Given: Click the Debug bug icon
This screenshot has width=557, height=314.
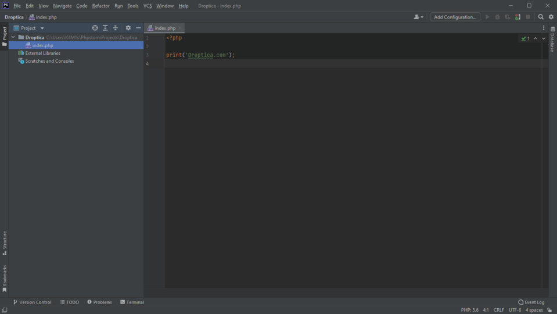Looking at the screenshot, I should point(497,17).
